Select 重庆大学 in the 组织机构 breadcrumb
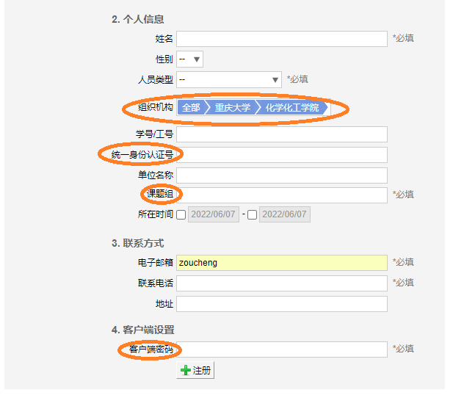 coord(233,107)
